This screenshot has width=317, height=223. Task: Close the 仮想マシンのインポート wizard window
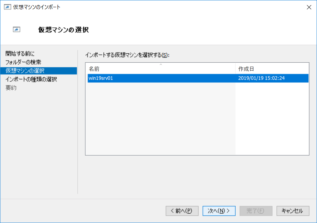[309, 7]
